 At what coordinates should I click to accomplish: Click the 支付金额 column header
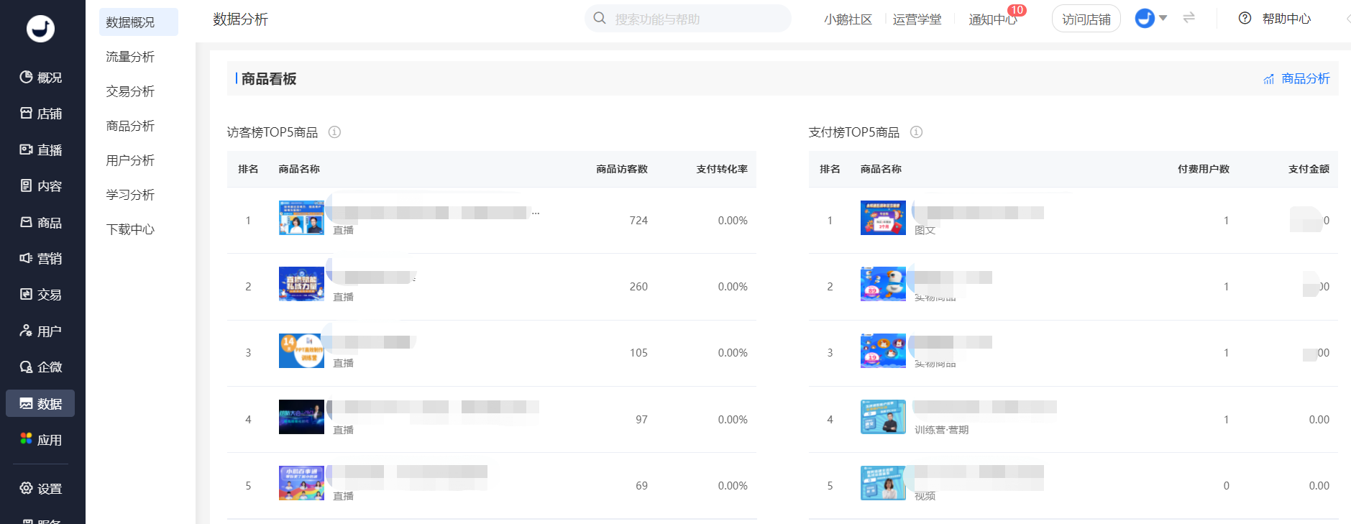(1309, 169)
